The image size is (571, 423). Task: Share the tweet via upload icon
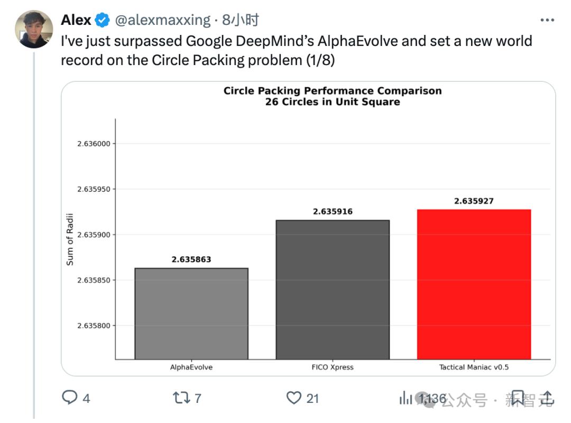click(547, 398)
